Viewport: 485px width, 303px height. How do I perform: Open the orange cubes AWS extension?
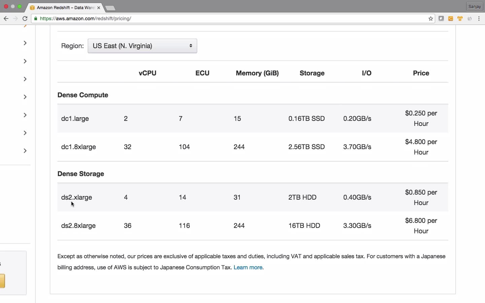(x=460, y=19)
